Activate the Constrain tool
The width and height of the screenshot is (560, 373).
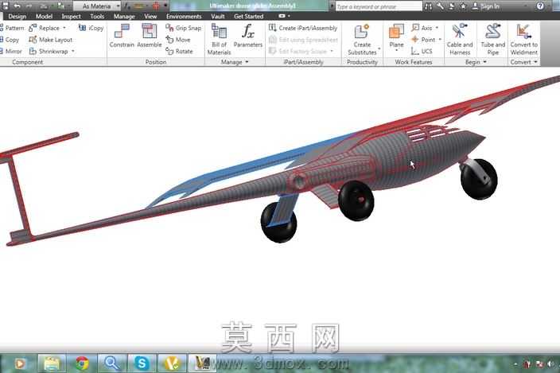click(122, 35)
